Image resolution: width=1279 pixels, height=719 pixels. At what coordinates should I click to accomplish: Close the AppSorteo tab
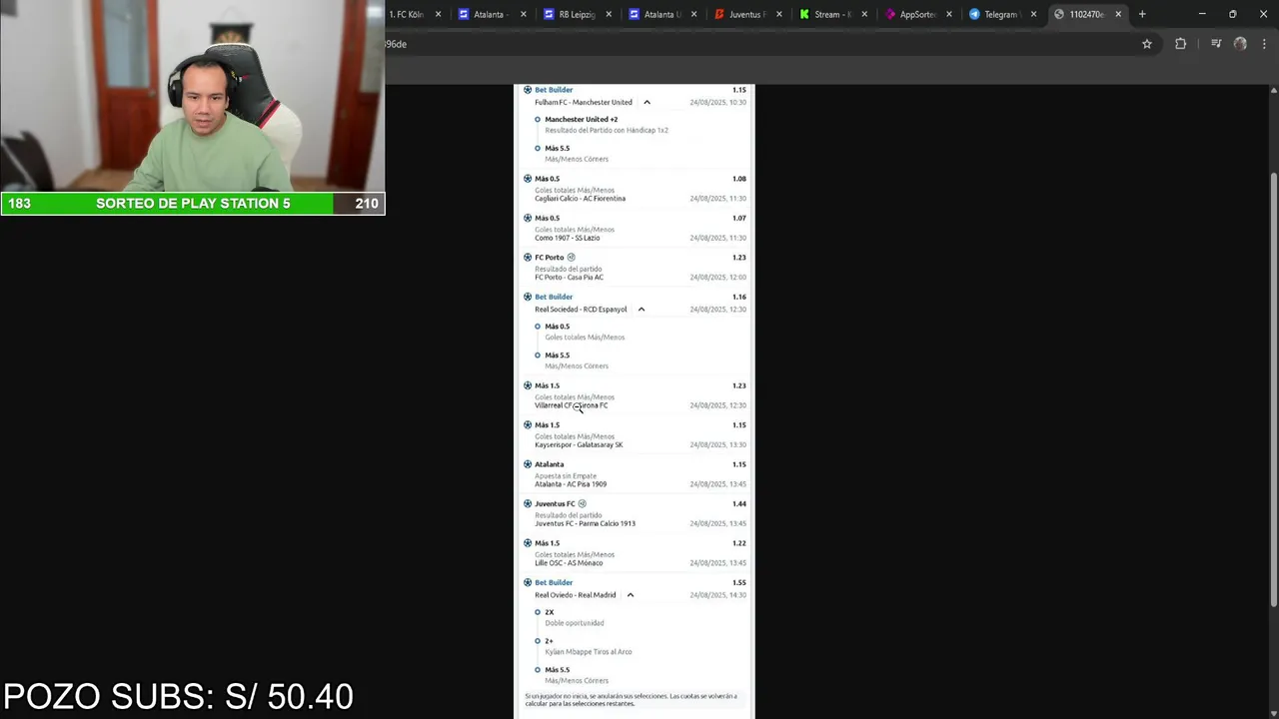pos(949,14)
